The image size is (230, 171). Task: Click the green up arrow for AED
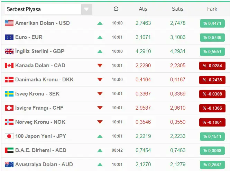point(100,150)
